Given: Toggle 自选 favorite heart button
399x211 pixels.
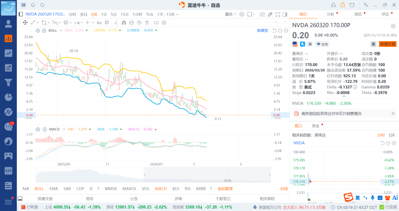Looking at the screenshot, I should [x=322, y=44].
